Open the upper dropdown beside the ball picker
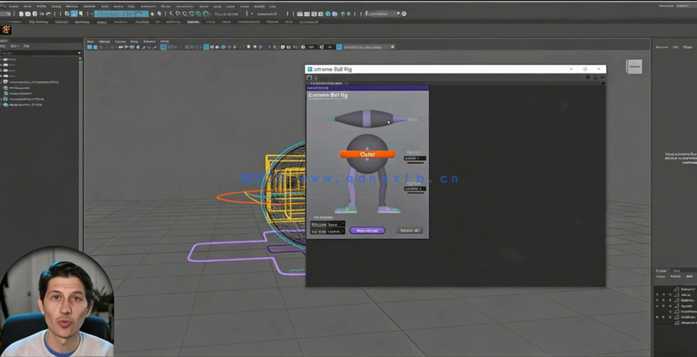 [x=416, y=159]
